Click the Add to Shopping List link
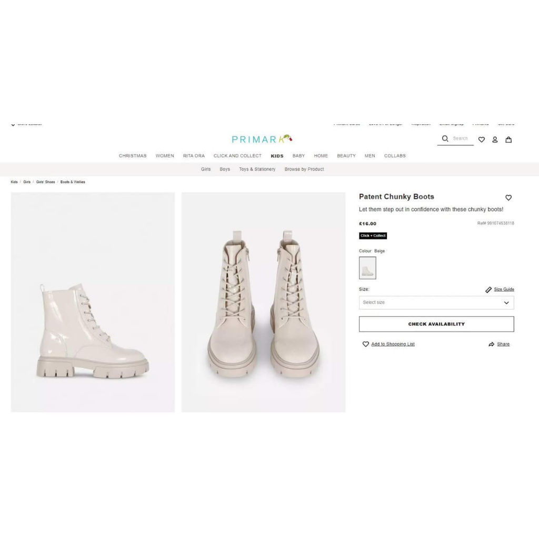539x539 pixels. (393, 344)
